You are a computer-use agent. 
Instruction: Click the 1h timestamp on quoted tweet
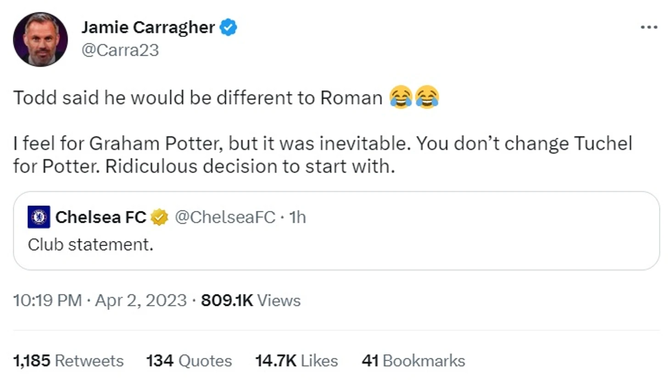click(297, 217)
